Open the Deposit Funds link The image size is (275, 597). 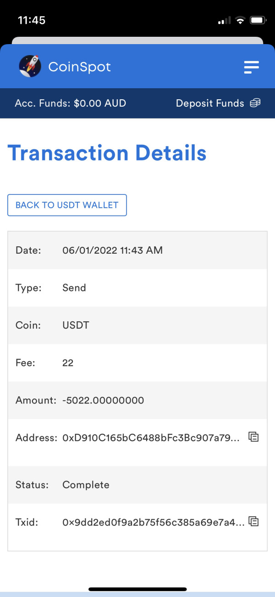point(210,103)
